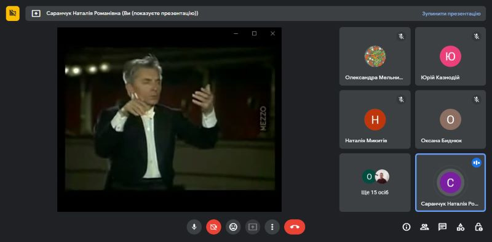Screen dimensions: 492x242
Task: Turn on the camera with red button
Action: pyautogui.click(x=213, y=227)
